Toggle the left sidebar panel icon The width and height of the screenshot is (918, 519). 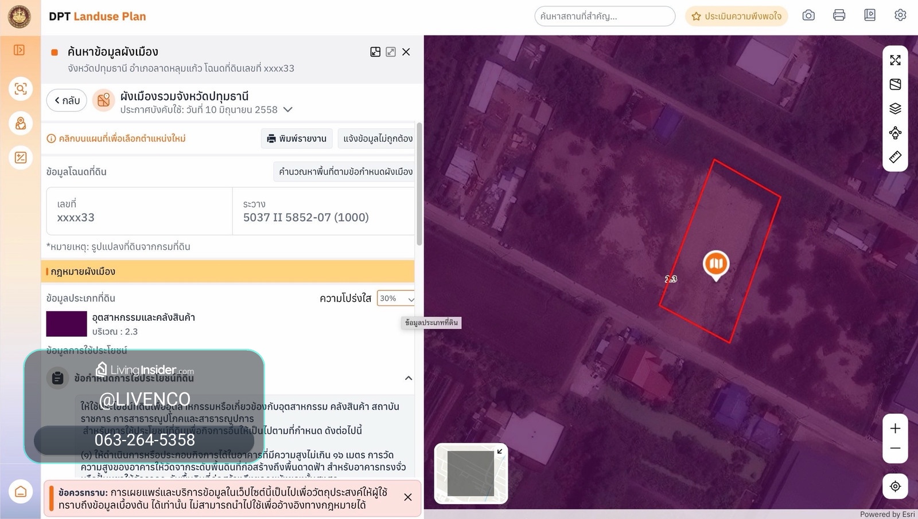20,50
